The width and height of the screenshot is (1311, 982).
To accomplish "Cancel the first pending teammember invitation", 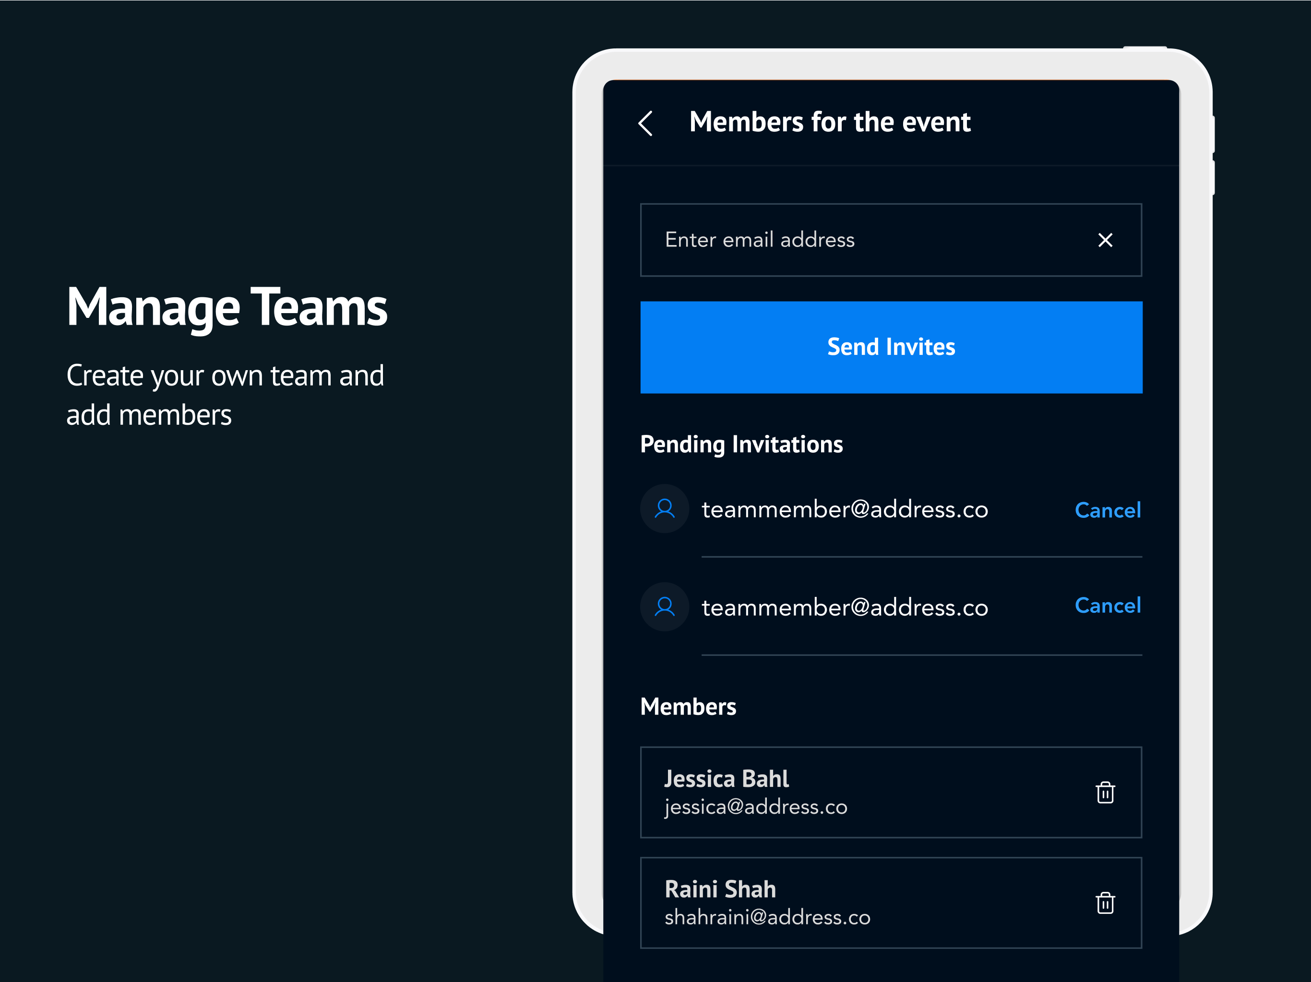I will (x=1108, y=510).
